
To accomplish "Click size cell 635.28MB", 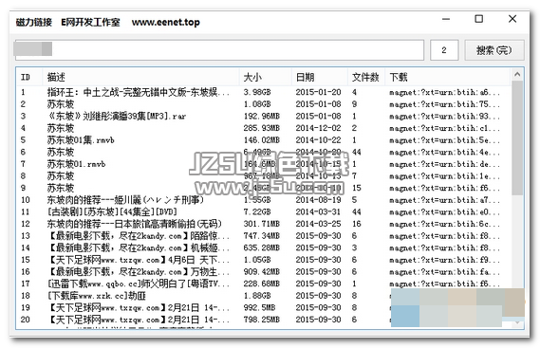I will [262, 247].
